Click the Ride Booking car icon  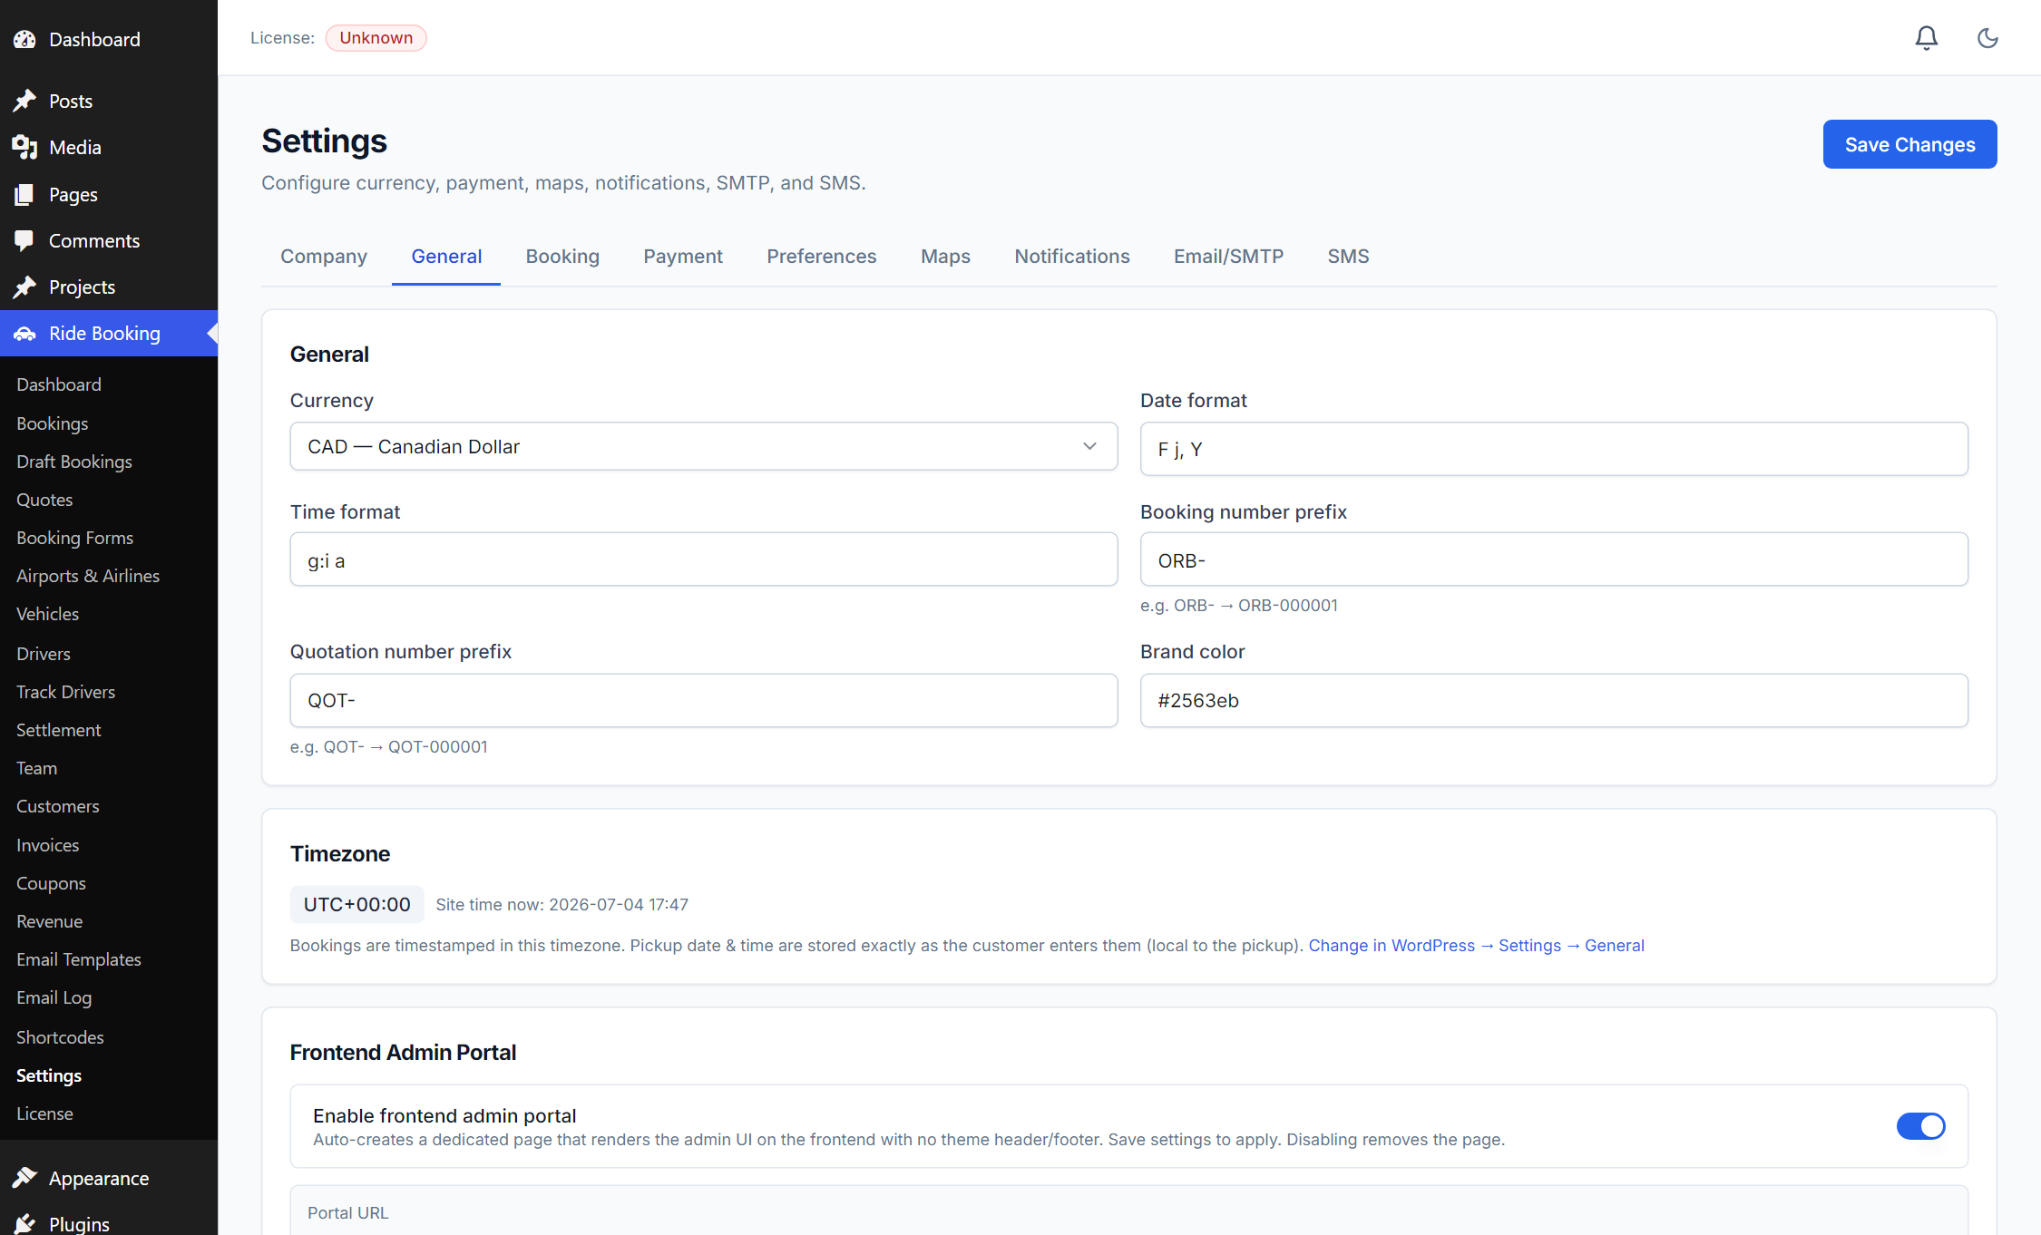pyautogui.click(x=24, y=334)
